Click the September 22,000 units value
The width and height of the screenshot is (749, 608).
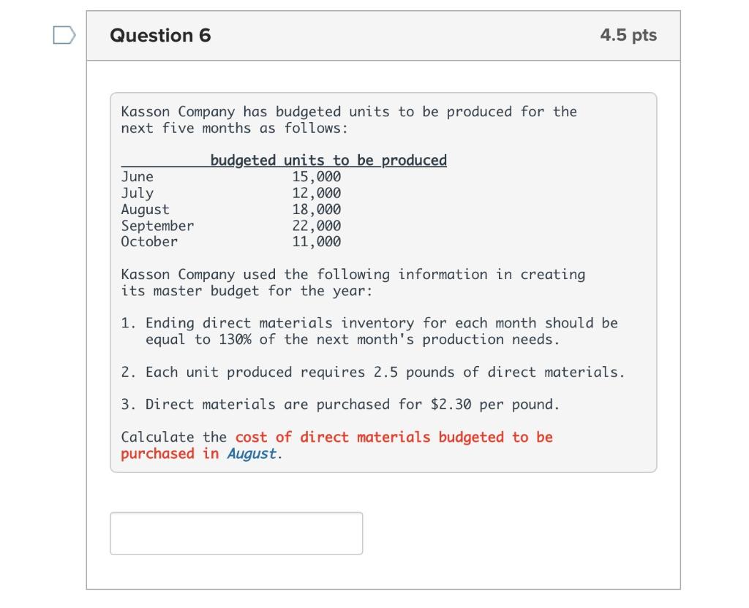[316, 225]
